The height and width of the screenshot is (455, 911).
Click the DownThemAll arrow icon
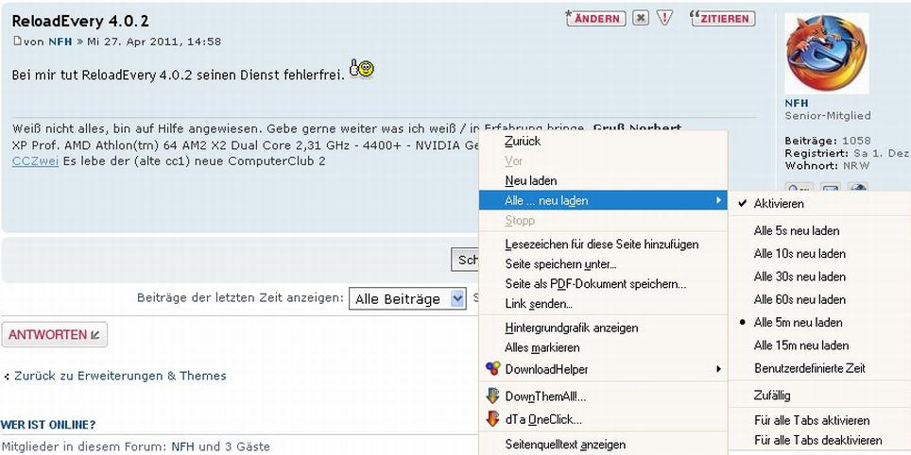coord(492,396)
